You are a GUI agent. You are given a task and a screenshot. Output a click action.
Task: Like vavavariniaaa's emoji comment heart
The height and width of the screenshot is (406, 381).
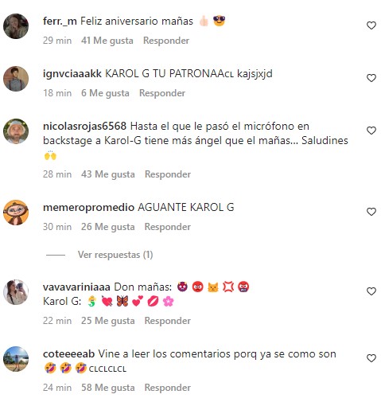point(371,291)
